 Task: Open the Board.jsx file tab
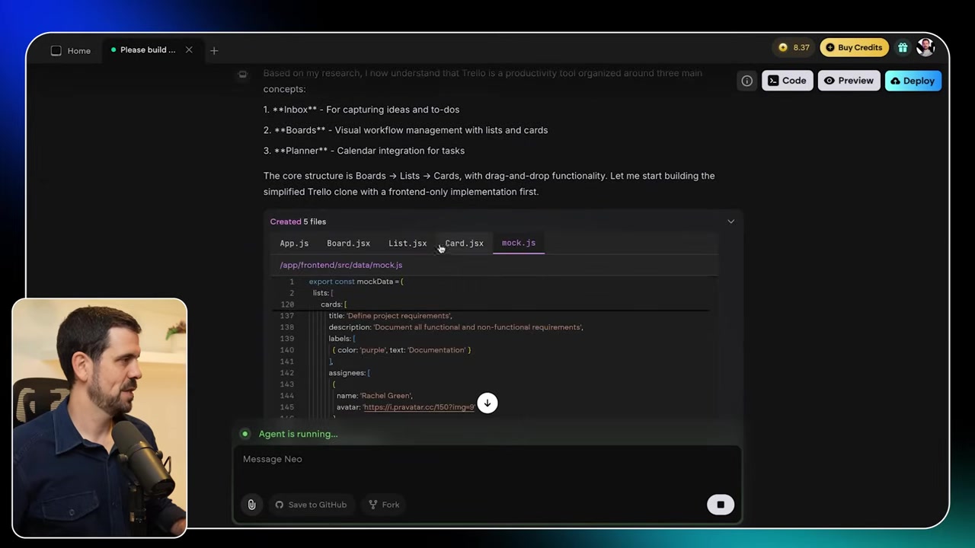click(348, 244)
